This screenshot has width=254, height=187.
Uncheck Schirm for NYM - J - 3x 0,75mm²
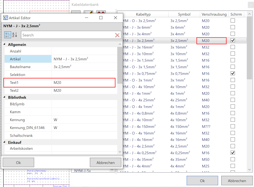(233, 73)
